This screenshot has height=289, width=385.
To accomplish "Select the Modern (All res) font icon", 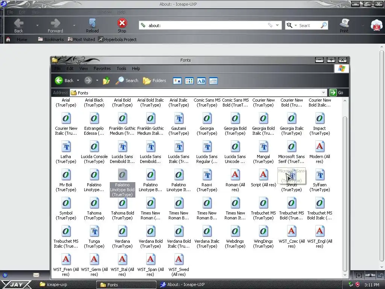I will pyautogui.click(x=320, y=147).
